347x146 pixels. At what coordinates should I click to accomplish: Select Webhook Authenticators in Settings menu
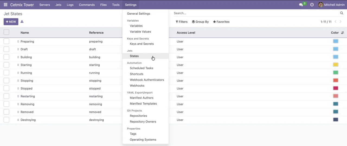coord(147,80)
